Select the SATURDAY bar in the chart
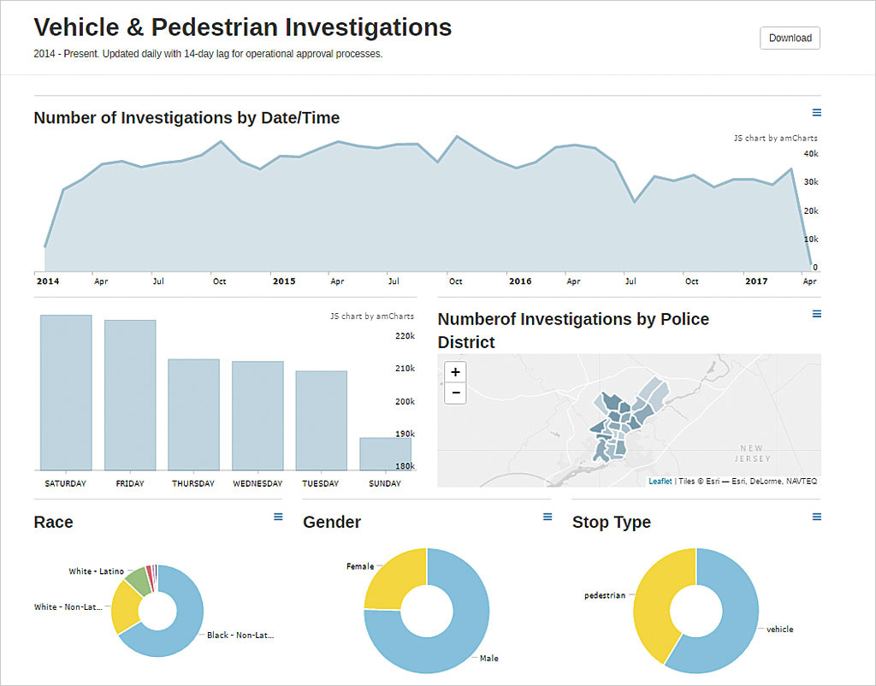The height and width of the screenshot is (686, 876). (66, 392)
